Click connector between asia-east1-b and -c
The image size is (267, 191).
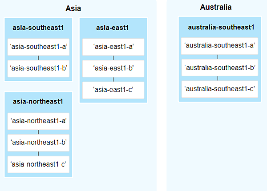113,79
